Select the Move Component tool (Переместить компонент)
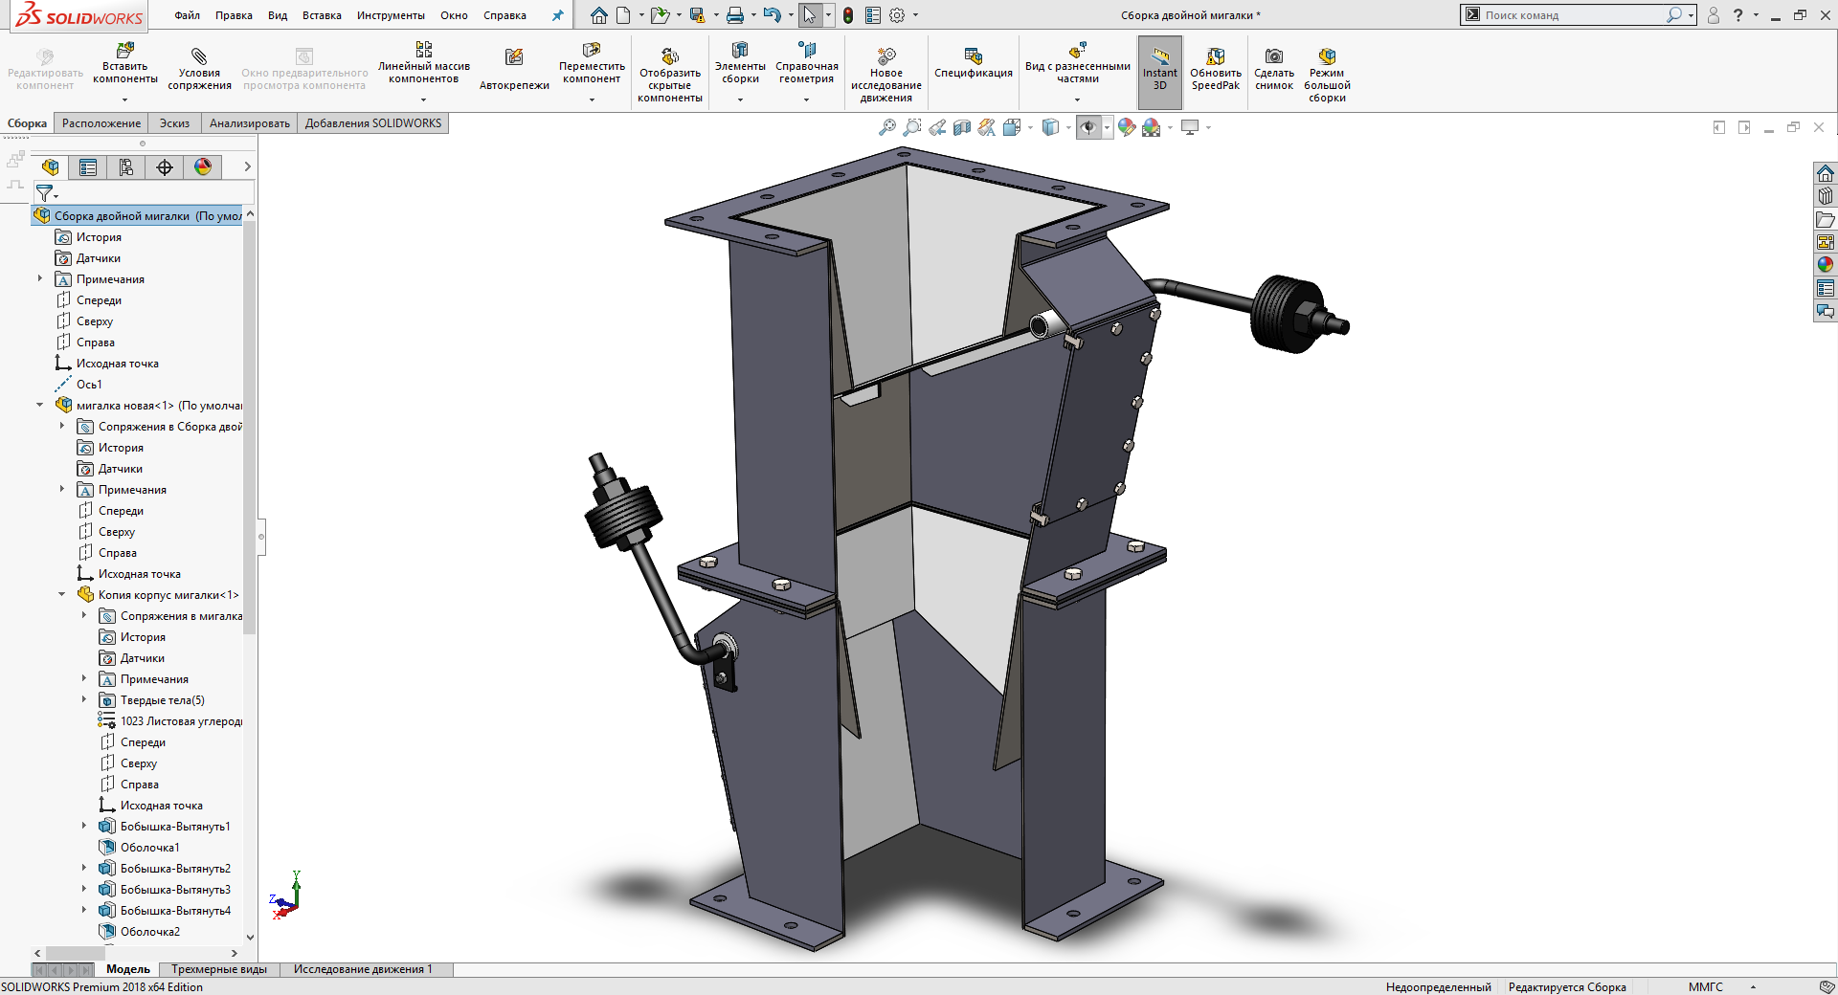This screenshot has width=1838, height=995. click(x=592, y=51)
